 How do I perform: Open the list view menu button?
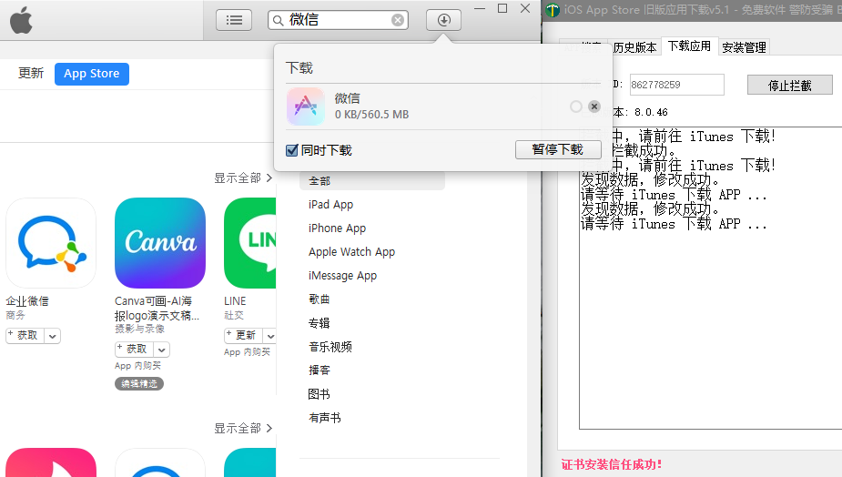point(234,20)
